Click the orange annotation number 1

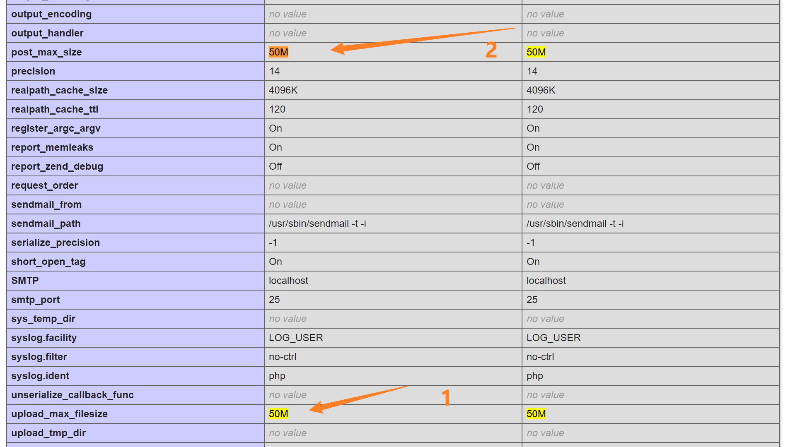pos(446,398)
